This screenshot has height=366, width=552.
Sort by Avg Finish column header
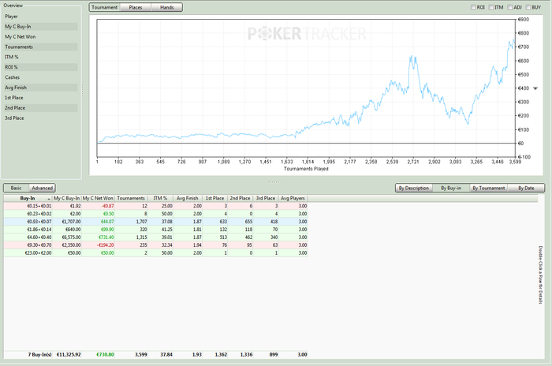click(188, 198)
